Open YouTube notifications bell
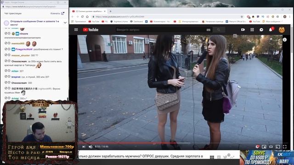 point(271,29)
